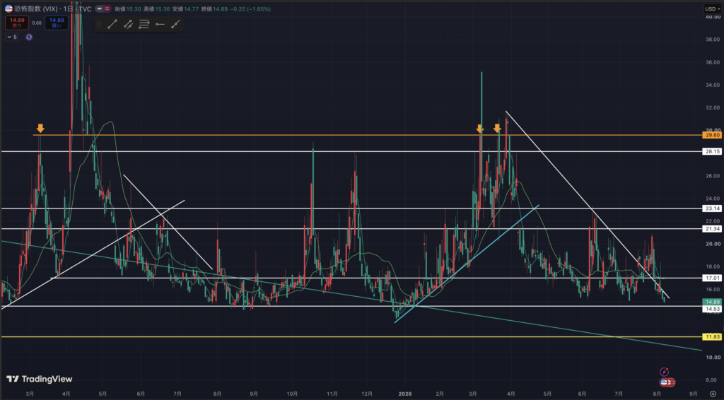Click the 23.14 horizontal line price label

pos(712,208)
